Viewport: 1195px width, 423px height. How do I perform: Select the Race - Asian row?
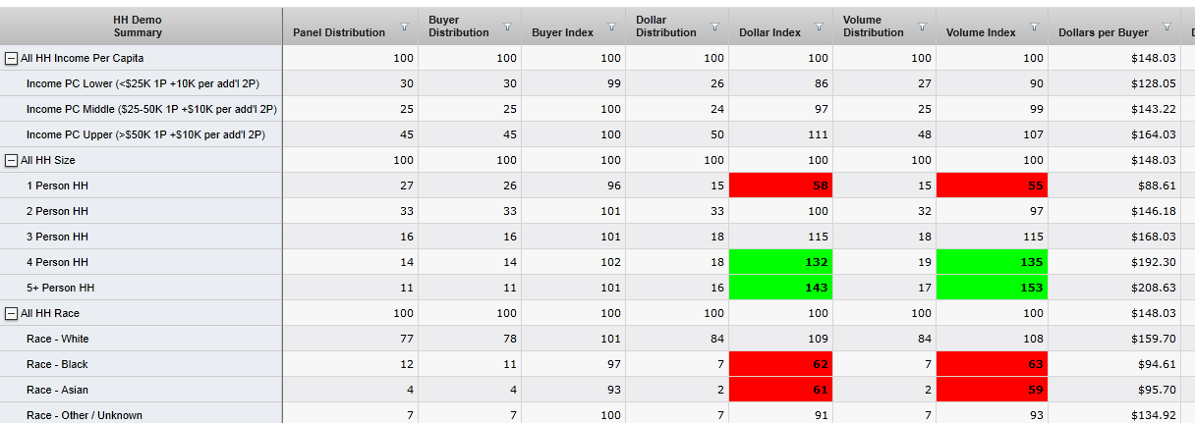pyautogui.click(x=59, y=390)
